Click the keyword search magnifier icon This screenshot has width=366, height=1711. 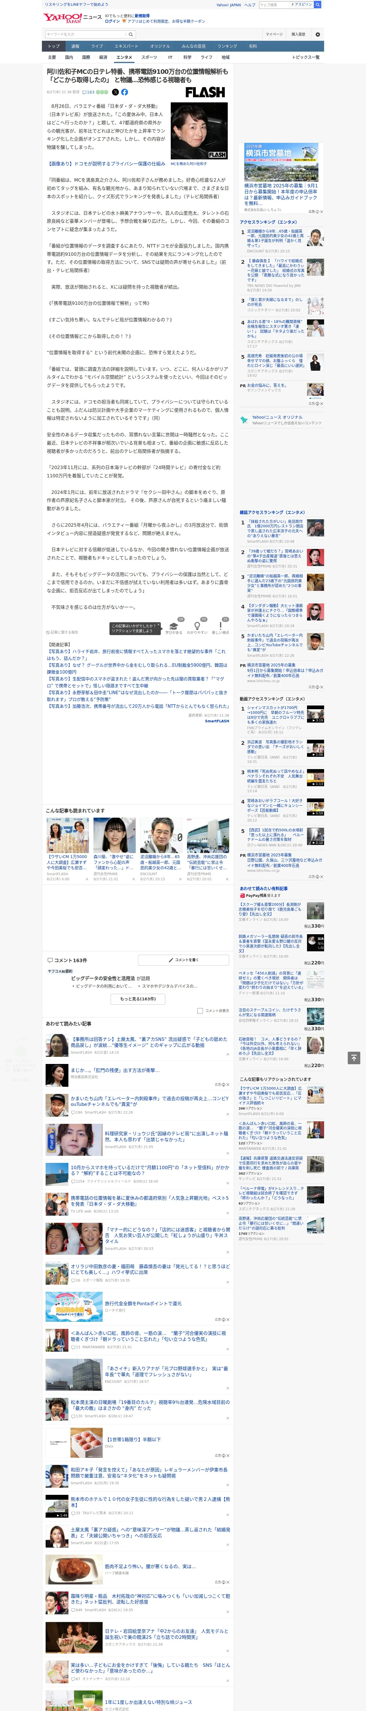pyautogui.click(x=131, y=34)
